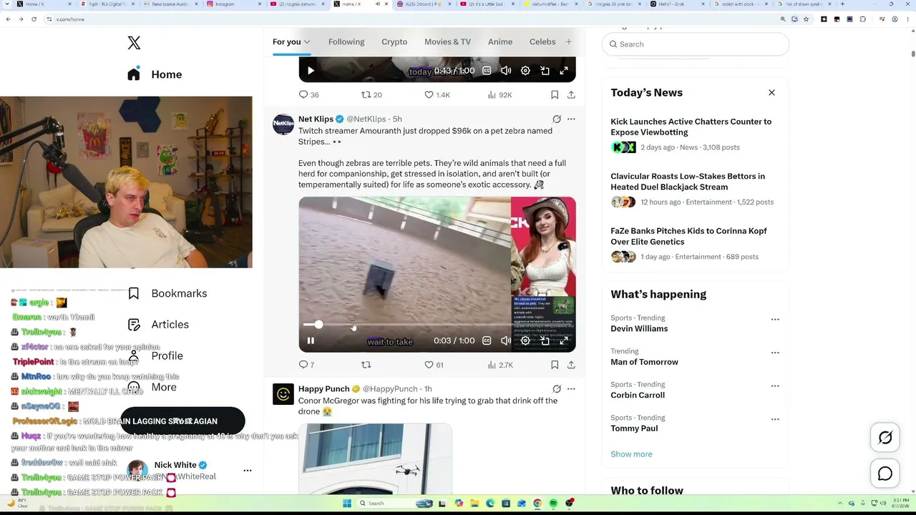Reload the page in the browser
Viewport: 916px width, 515px height.
[34, 19]
